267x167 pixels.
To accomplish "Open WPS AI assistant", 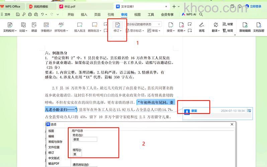I will pyautogui.click(x=189, y=14).
